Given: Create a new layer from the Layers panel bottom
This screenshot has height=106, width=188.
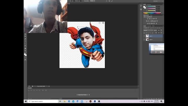Looking at the screenshot, I should [x=159, y=99].
